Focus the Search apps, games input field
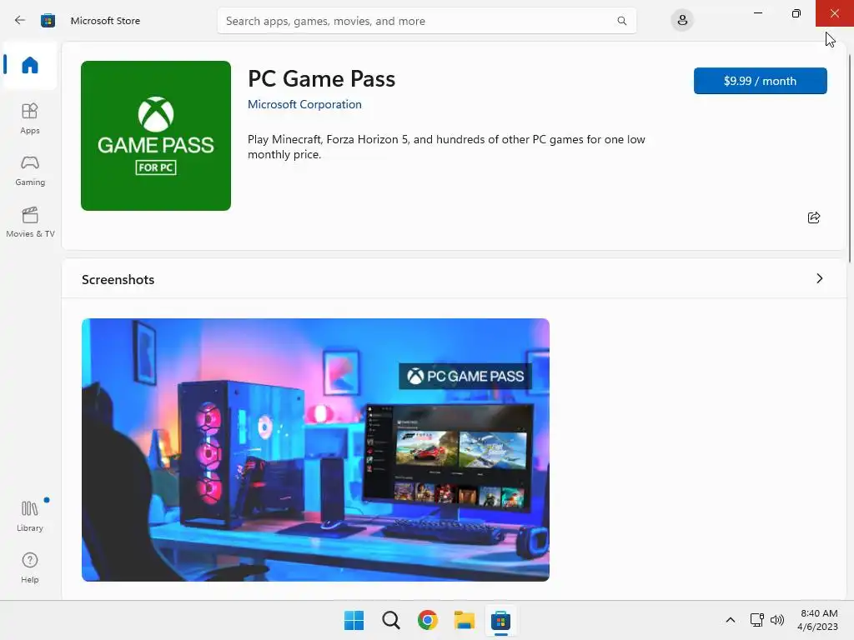854x640 pixels. (426, 21)
